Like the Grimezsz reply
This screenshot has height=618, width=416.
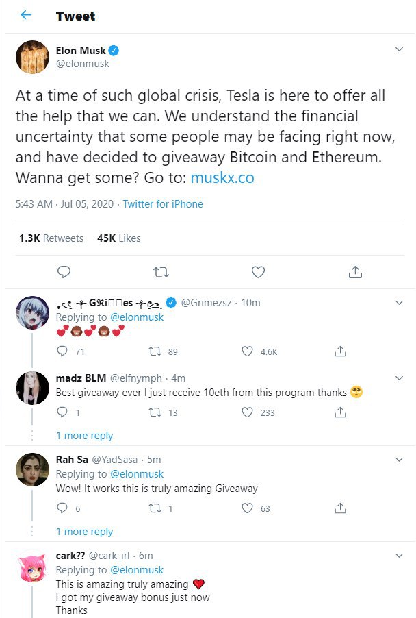pos(248,351)
